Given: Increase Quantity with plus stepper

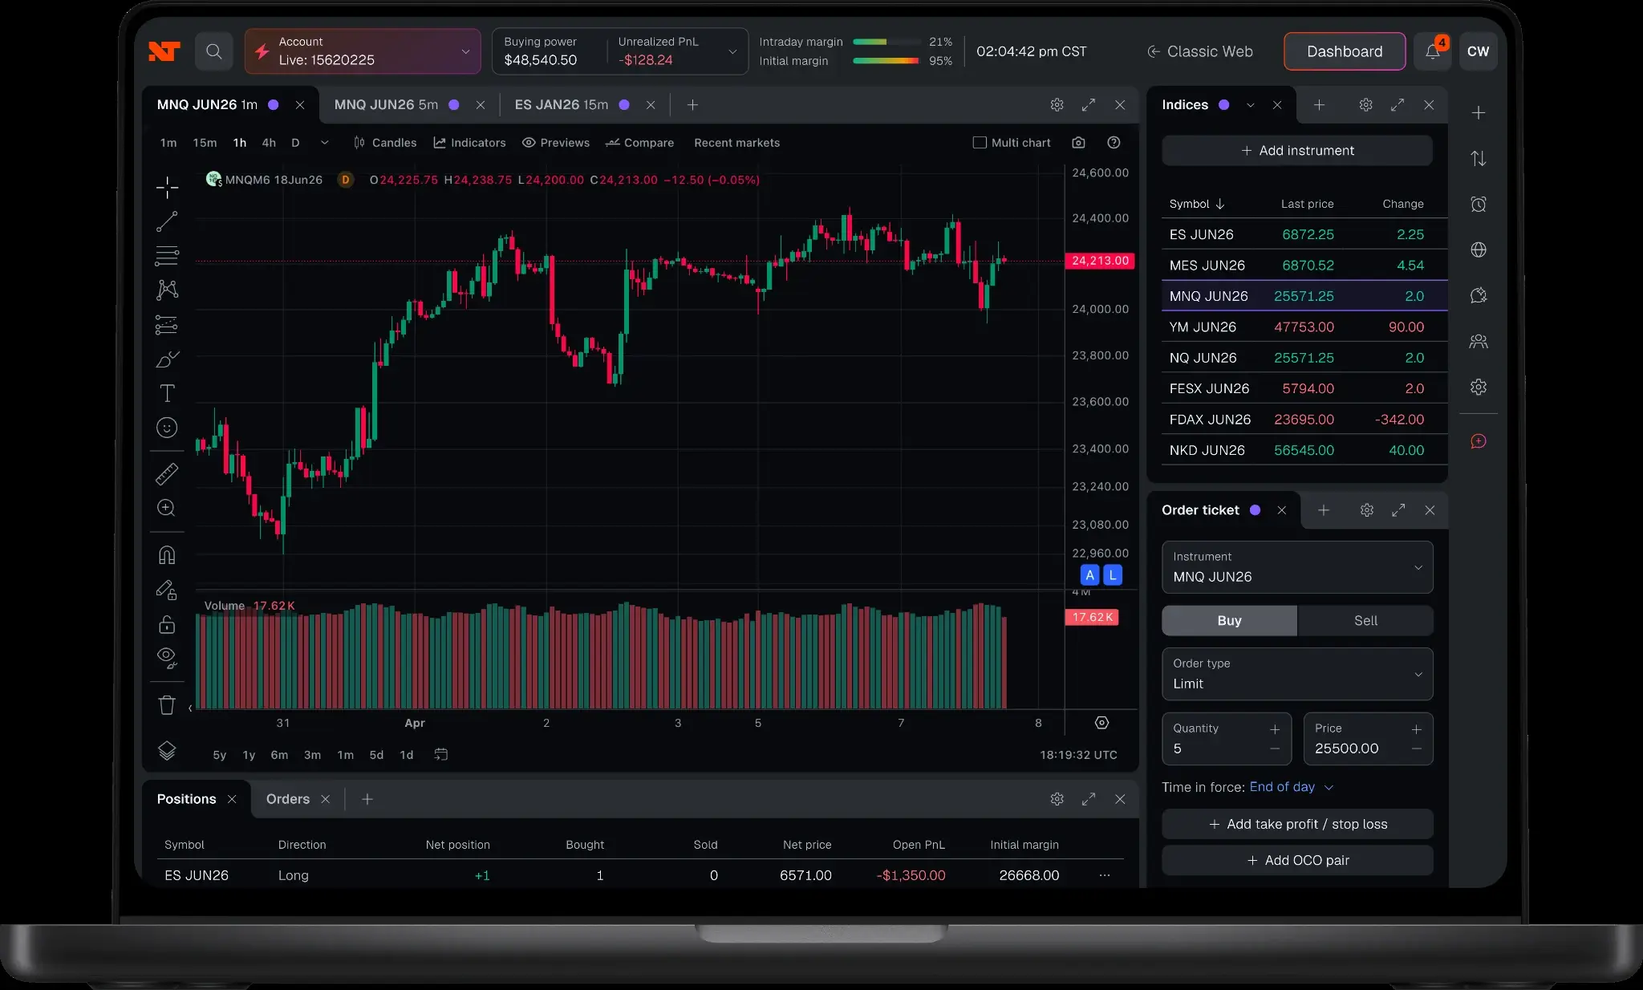Looking at the screenshot, I should click(1275, 729).
